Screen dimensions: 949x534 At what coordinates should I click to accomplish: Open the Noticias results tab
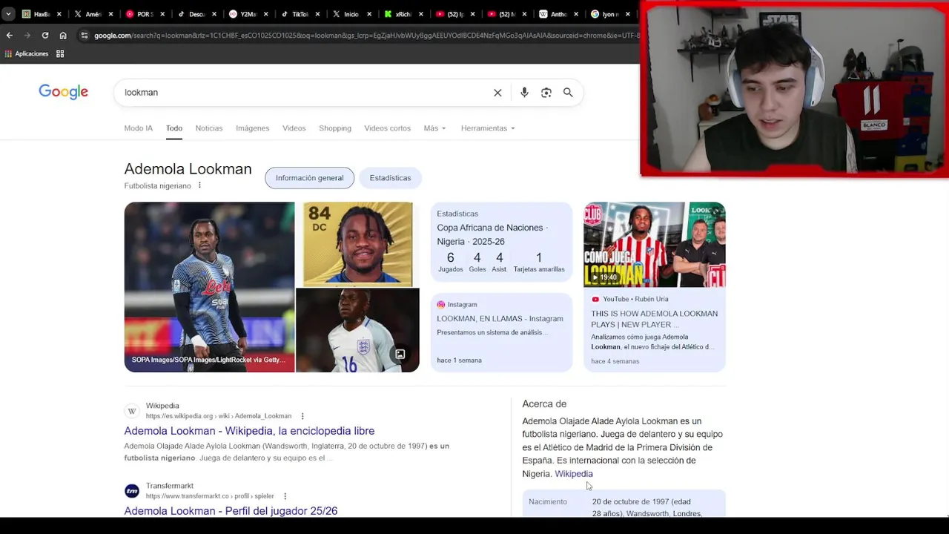(209, 128)
